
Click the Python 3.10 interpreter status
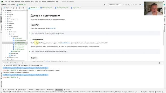point(149,92)
